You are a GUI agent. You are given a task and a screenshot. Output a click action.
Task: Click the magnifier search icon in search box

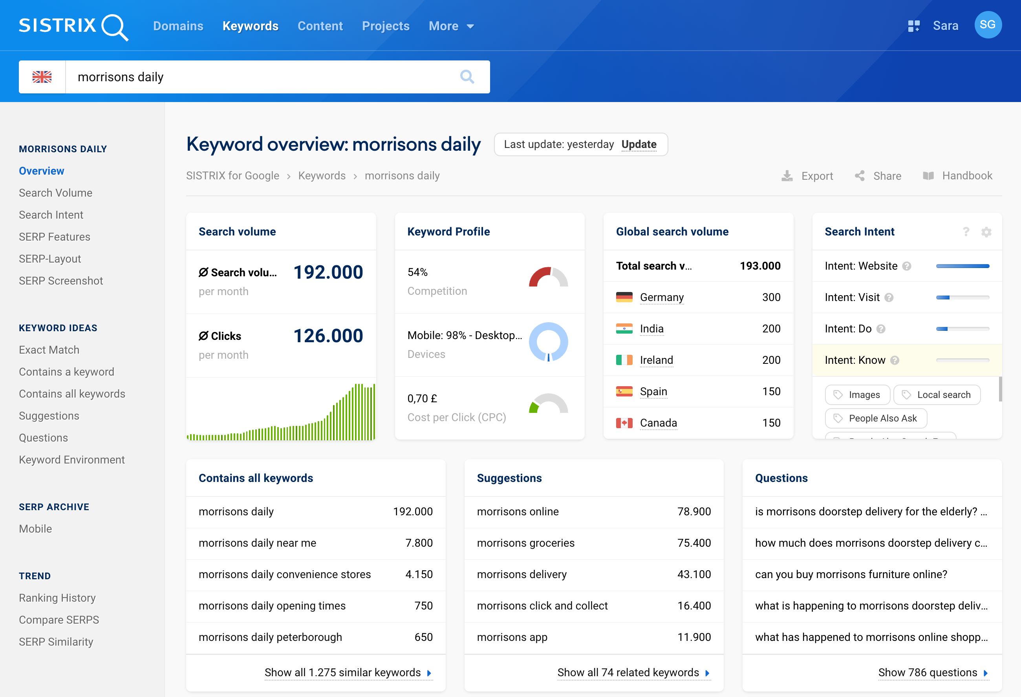tap(467, 77)
